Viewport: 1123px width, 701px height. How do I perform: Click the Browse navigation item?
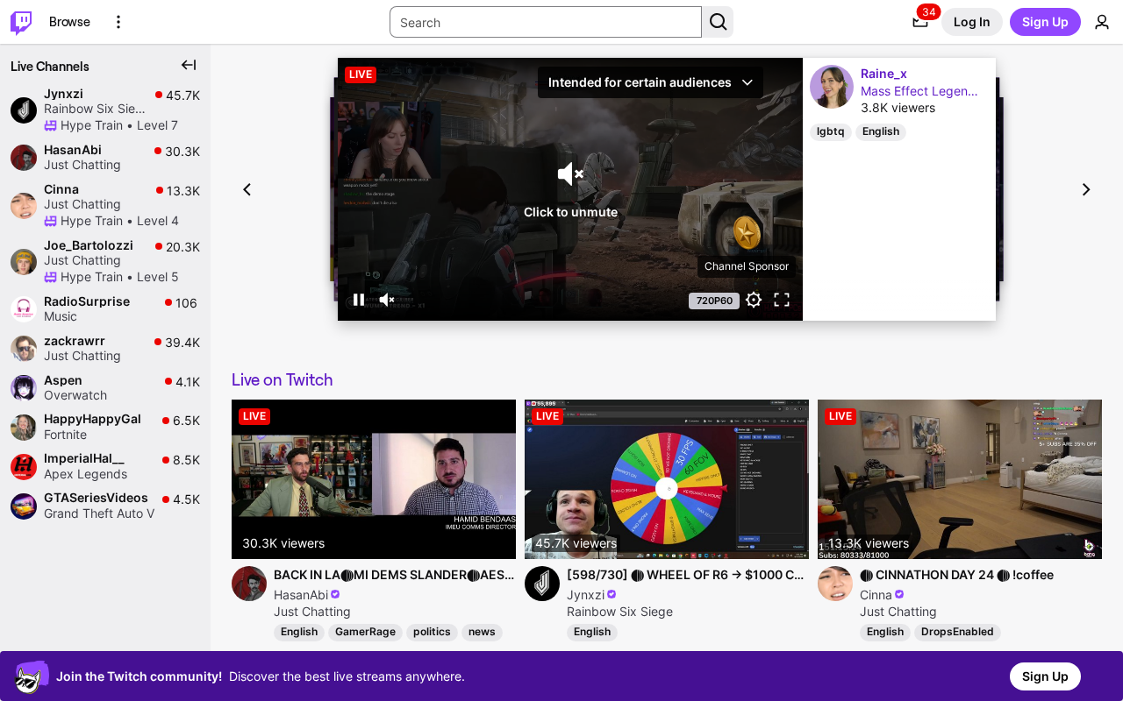pos(69,22)
